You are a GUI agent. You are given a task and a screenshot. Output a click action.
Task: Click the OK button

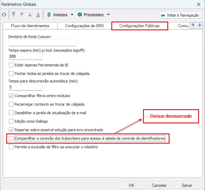[x=132, y=185]
